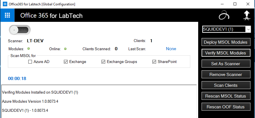
Task: Click Rescan OOF Status button
Action: (x=226, y=107)
